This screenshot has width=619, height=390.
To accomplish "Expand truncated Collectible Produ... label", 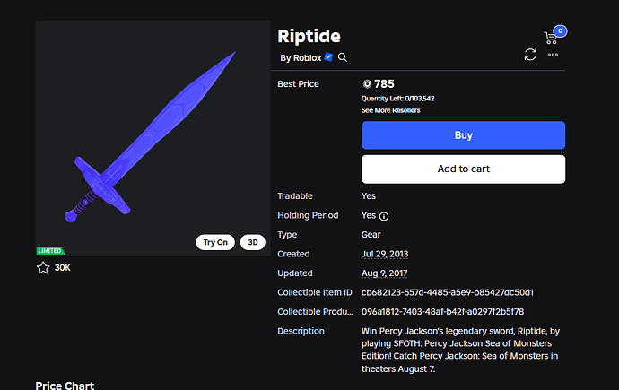I will (x=315, y=311).
